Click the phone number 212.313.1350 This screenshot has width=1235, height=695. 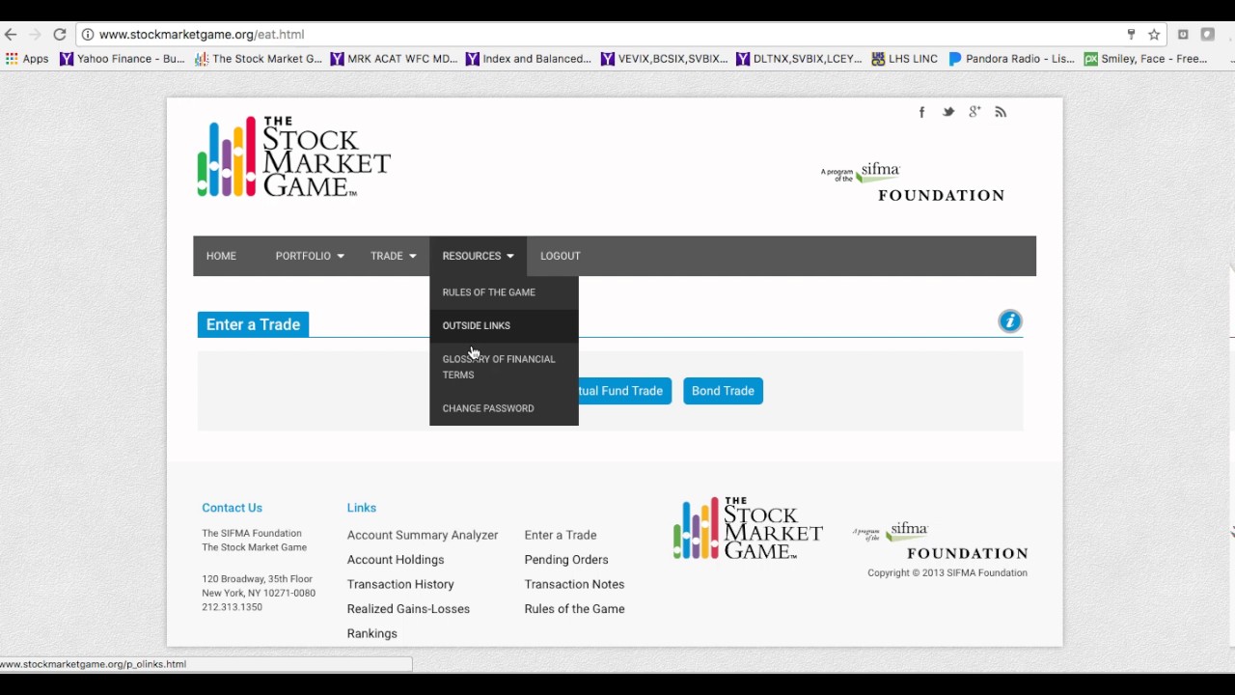tap(232, 607)
